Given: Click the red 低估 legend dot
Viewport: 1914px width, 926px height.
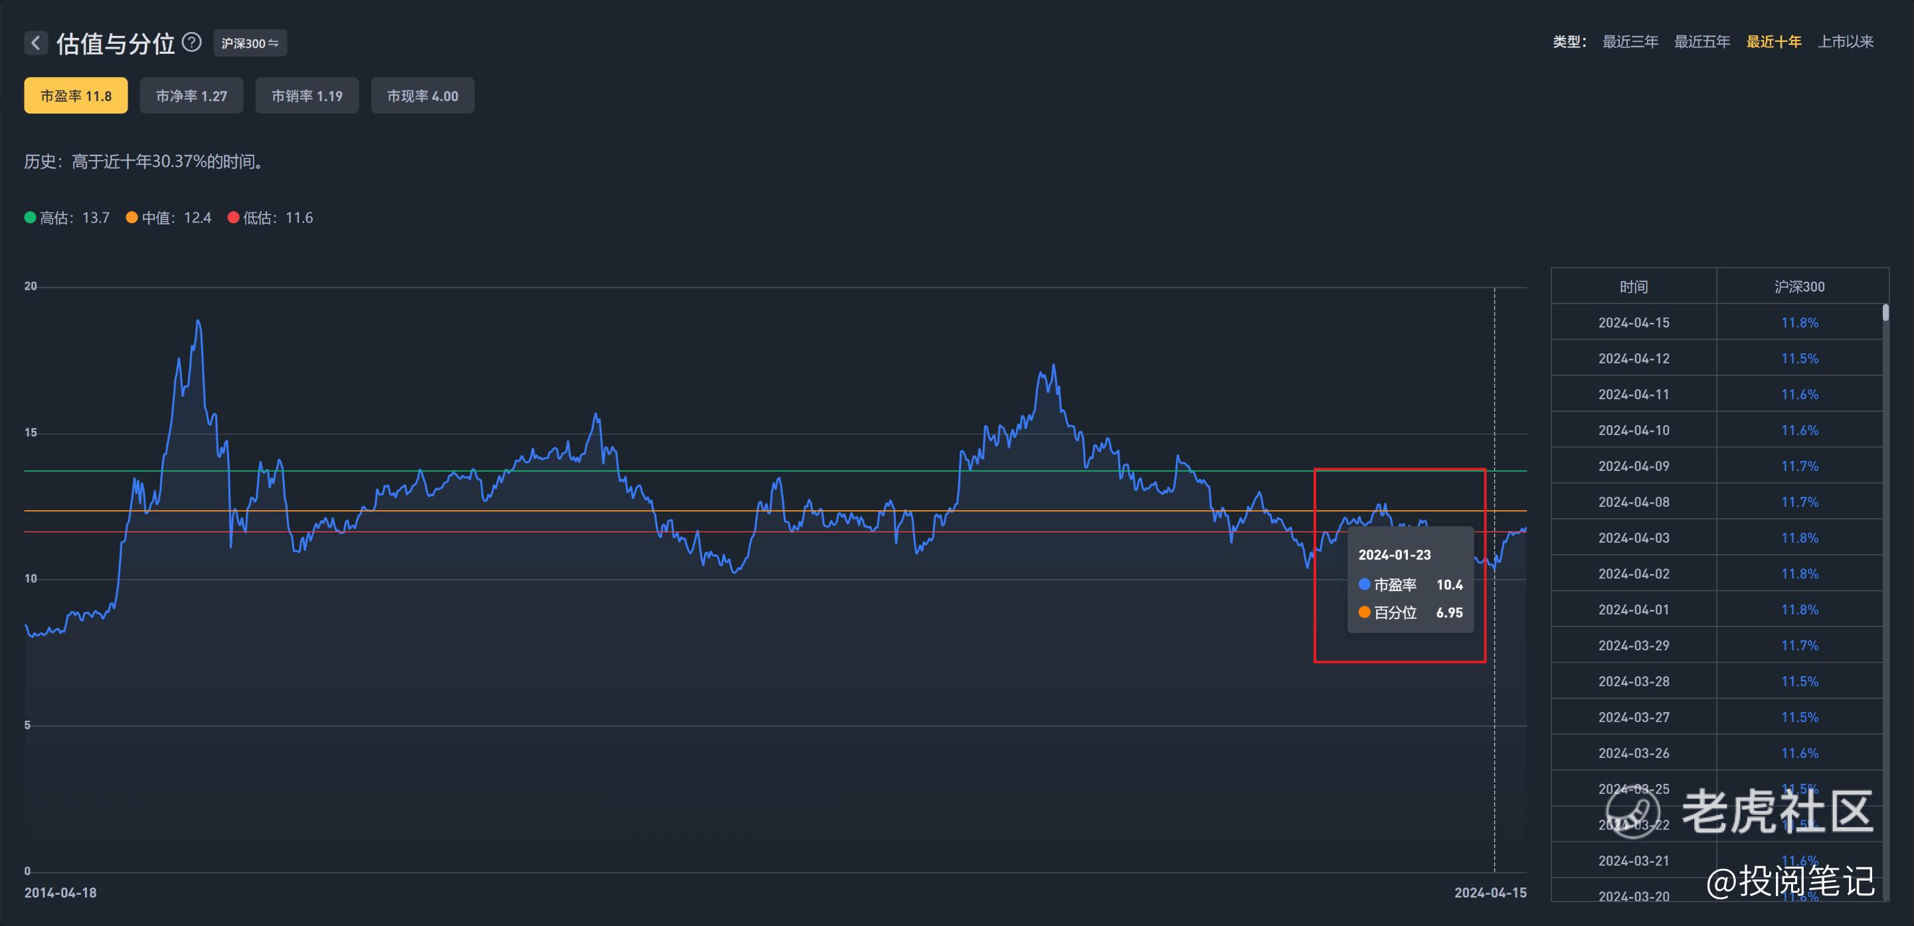Looking at the screenshot, I should point(233,218).
